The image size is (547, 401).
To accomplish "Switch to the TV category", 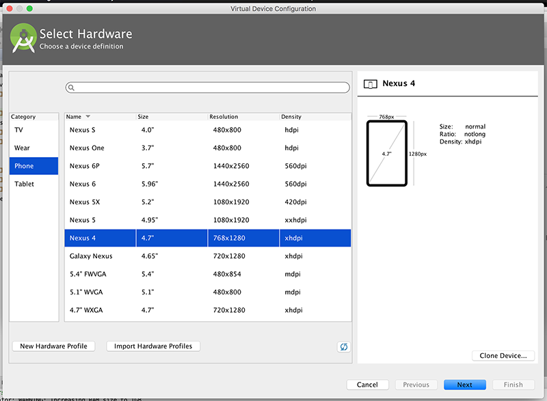I will coord(34,130).
